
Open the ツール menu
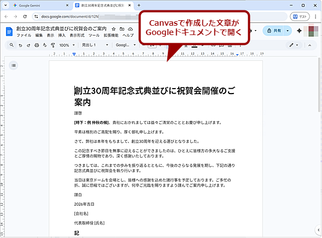(x=94, y=36)
